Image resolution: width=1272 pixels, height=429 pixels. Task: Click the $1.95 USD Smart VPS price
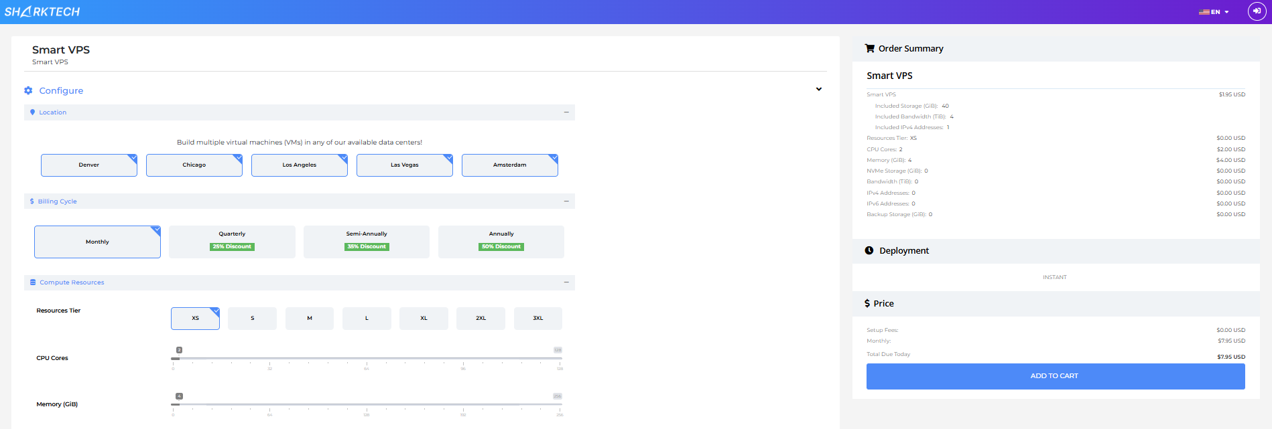point(1232,94)
